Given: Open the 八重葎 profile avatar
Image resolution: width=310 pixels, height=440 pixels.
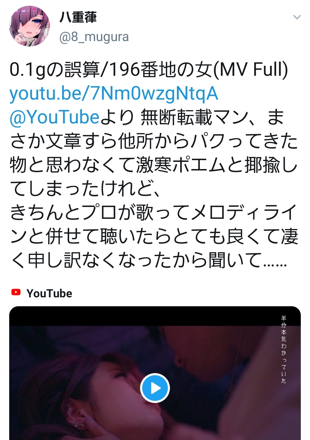Looking at the screenshot, I should pyautogui.click(x=30, y=26).
